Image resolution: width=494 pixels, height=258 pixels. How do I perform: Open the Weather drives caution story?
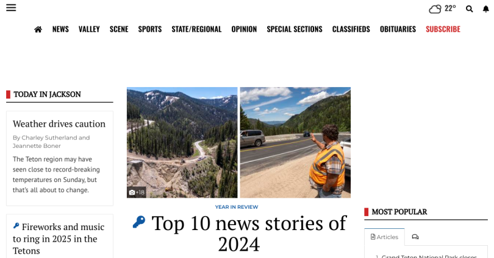pyautogui.click(x=59, y=124)
